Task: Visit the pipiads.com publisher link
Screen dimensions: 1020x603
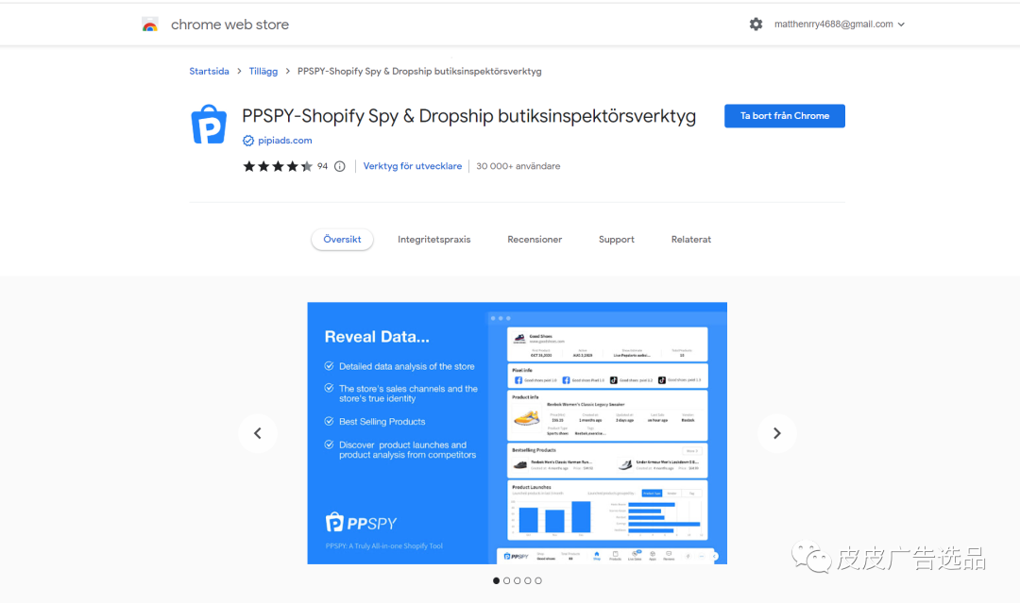Action: click(285, 141)
